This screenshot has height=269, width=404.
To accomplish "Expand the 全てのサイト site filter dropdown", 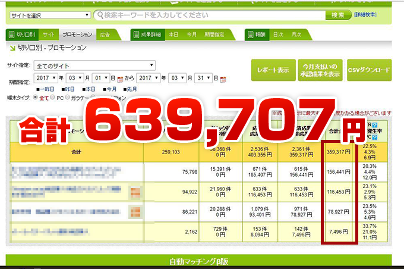I will (x=95, y=65).
